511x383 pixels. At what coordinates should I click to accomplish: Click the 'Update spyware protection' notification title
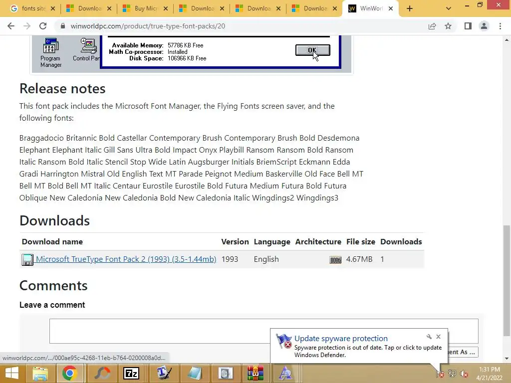[341, 339]
